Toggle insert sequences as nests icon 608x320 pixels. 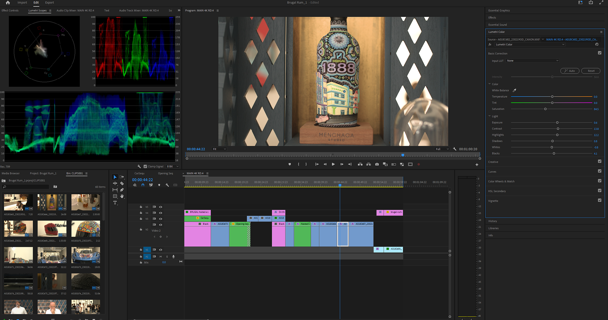135,185
